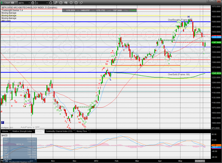Click the last price tag 1397.9488
Viewport: 222px width, 163px height.
(x=216, y=42)
